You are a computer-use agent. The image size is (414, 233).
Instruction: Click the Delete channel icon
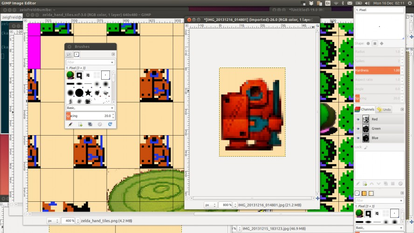(400, 184)
